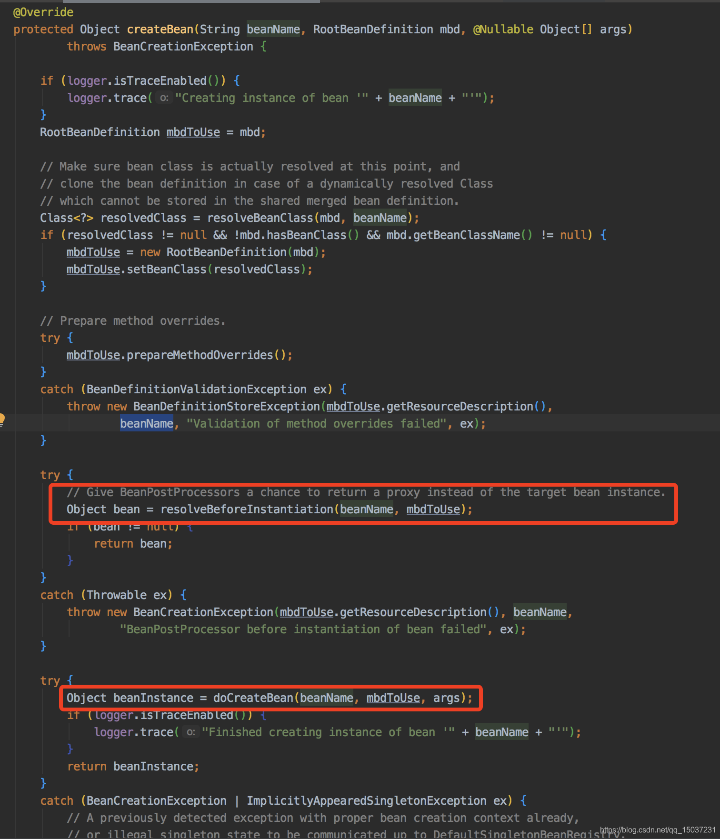Viewport: 720px width, 839px height.
Task: Click ImplicitlyAppearedSingletonException in catch clause
Action: coord(366,801)
